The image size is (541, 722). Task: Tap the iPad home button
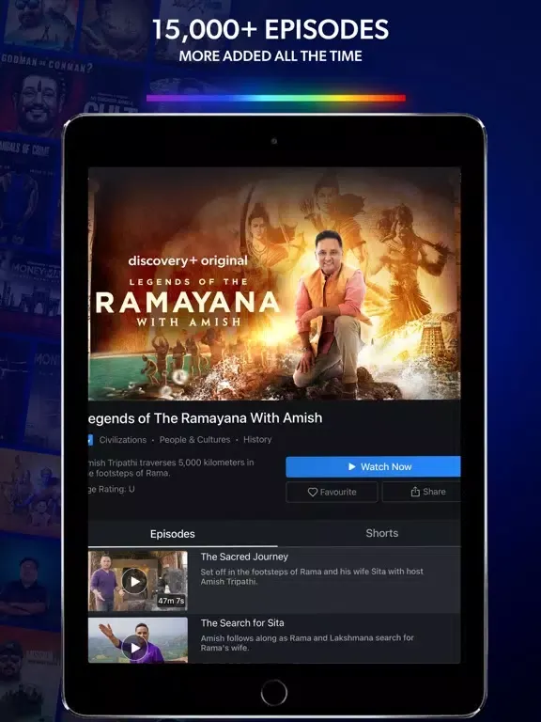point(273,692)
